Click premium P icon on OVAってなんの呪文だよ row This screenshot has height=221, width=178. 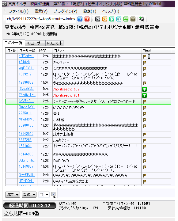tap(145, 182)
